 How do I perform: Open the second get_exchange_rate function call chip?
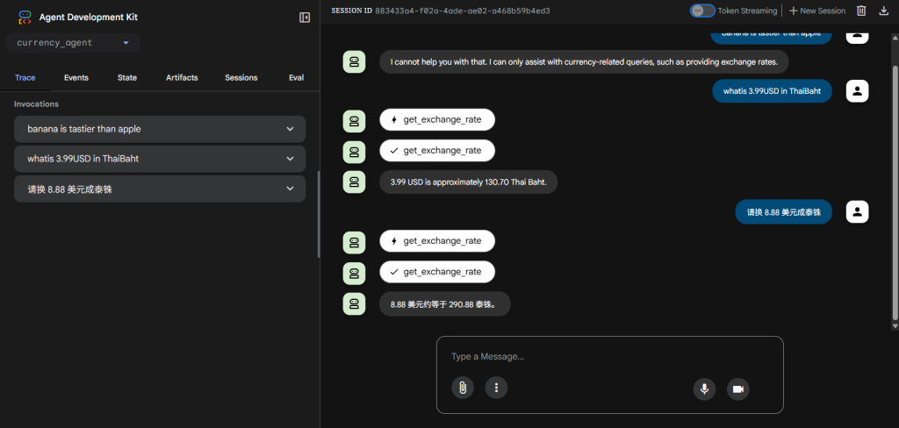437,240
